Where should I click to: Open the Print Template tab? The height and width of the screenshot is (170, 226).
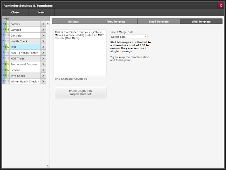116,22
